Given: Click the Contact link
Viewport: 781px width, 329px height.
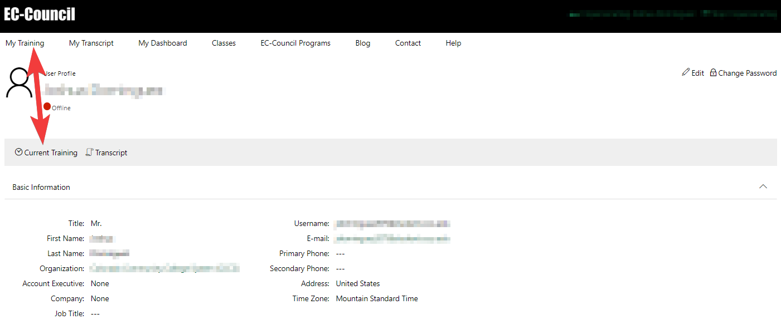Looking at the screenshot, I should pos(408,43).
